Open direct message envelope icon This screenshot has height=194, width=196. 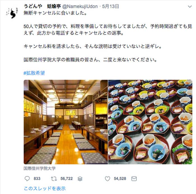(x=134, y=179)
